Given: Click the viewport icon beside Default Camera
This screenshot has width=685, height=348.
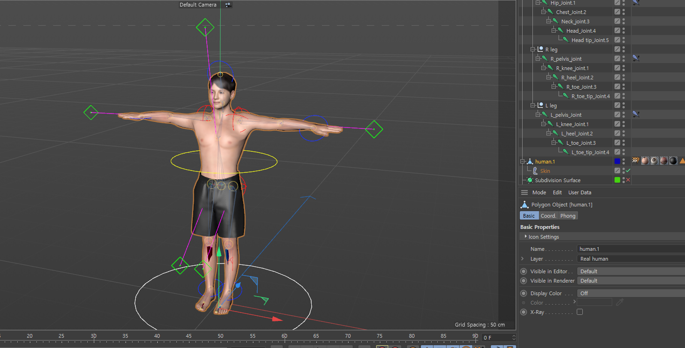Looking at the screenshot, I should 228,5.
